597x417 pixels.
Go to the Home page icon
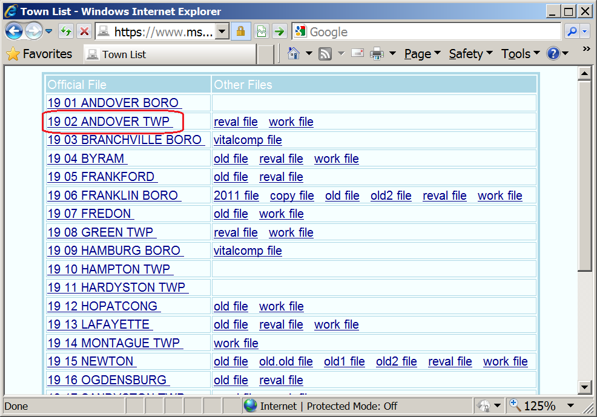click(x=293, y=54)
